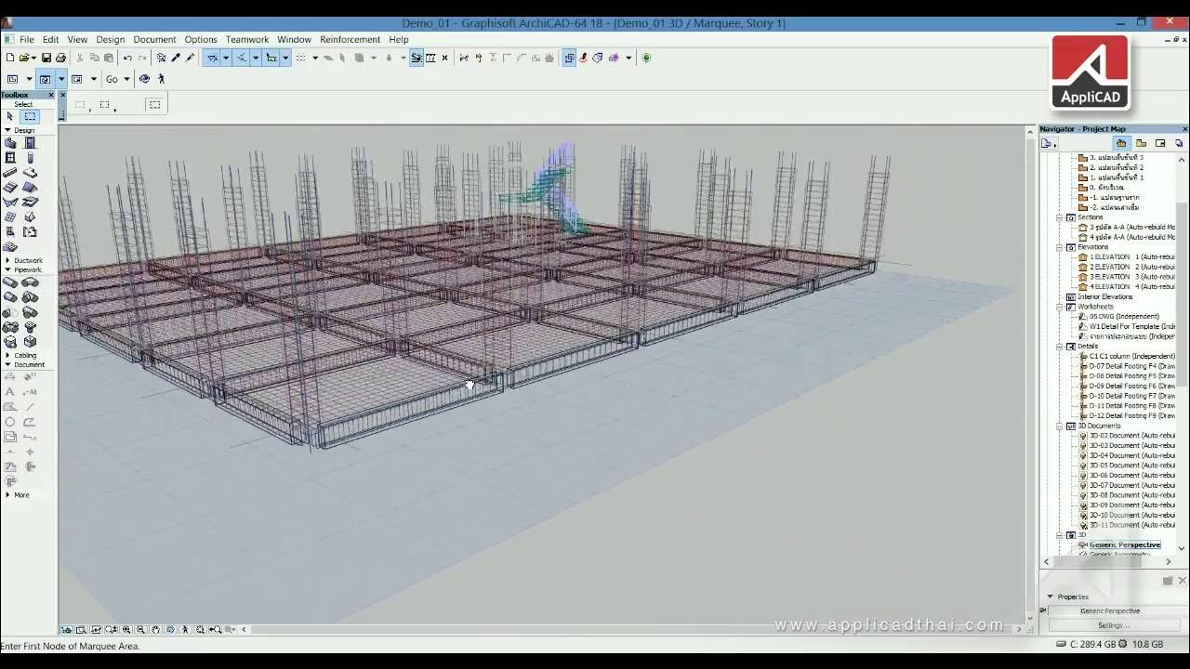Select the Wall tool in Toolbox
Image resolution: width=1190 pixels, height=669 pixels.
tap(10, 143)
